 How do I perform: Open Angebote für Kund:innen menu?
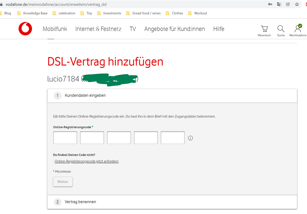175,29
